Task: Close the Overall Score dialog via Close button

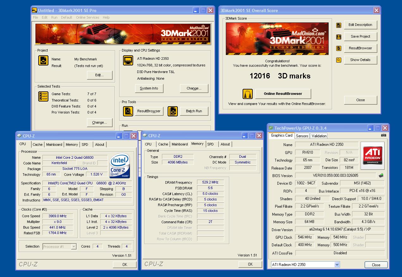Action: click(361, 100)
